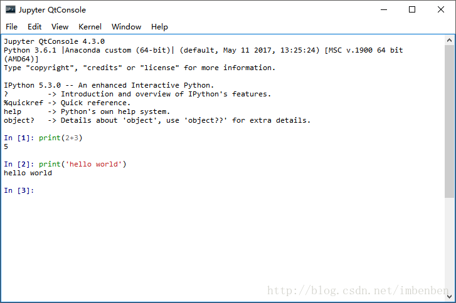Open the Kernel menu
The image size is (456, 303).
(x=90, y=27)
